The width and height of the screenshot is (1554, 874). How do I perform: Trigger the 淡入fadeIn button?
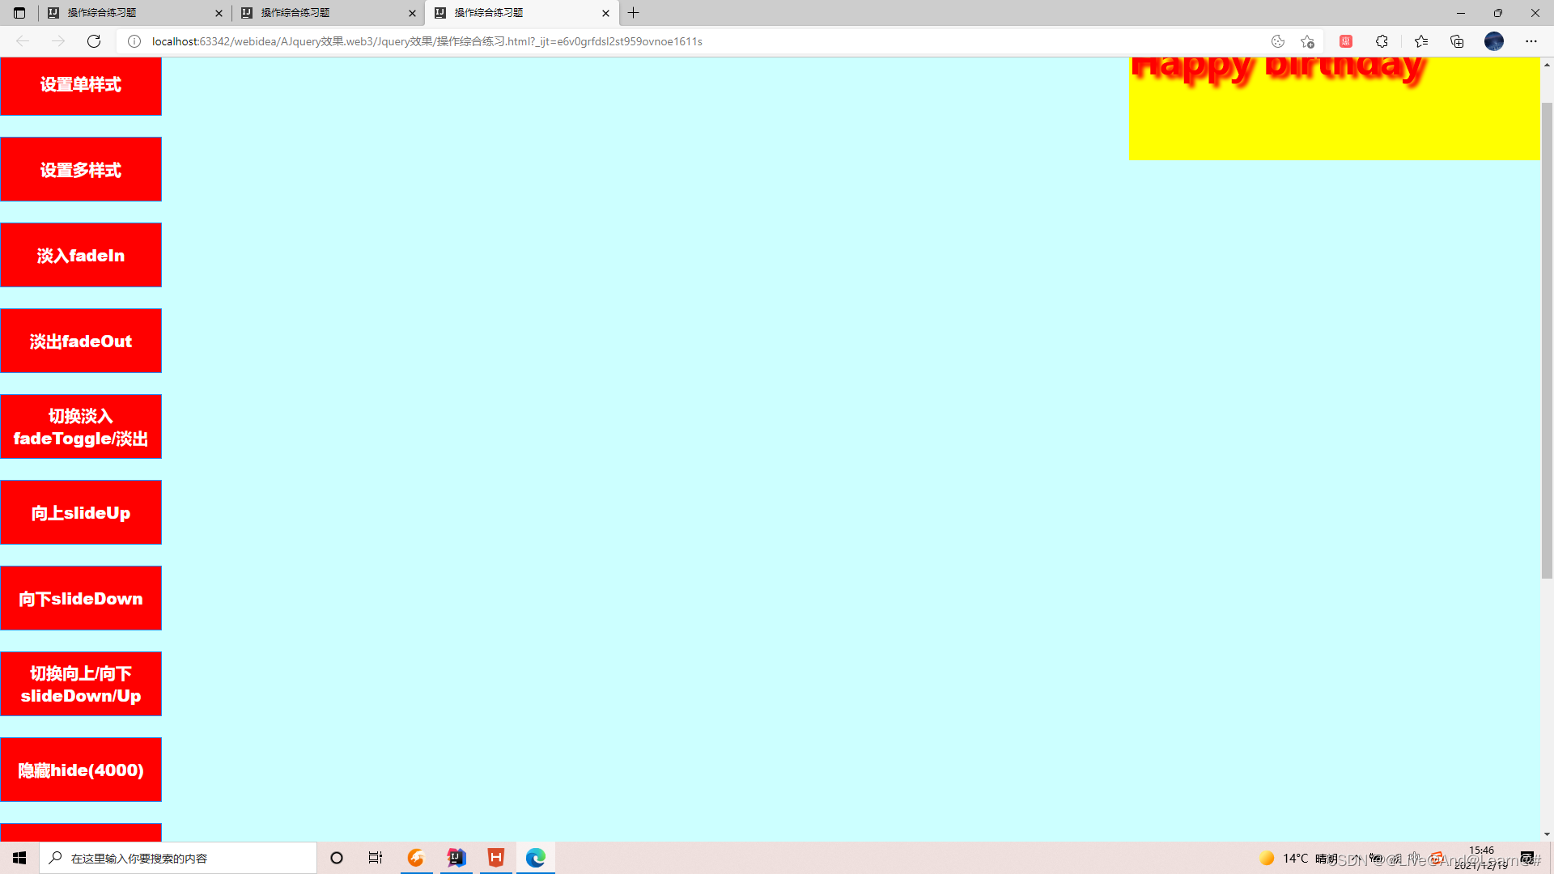point(81,255)
